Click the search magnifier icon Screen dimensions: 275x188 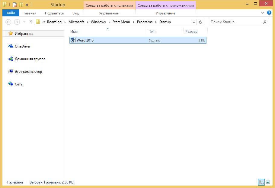[265, 22]
